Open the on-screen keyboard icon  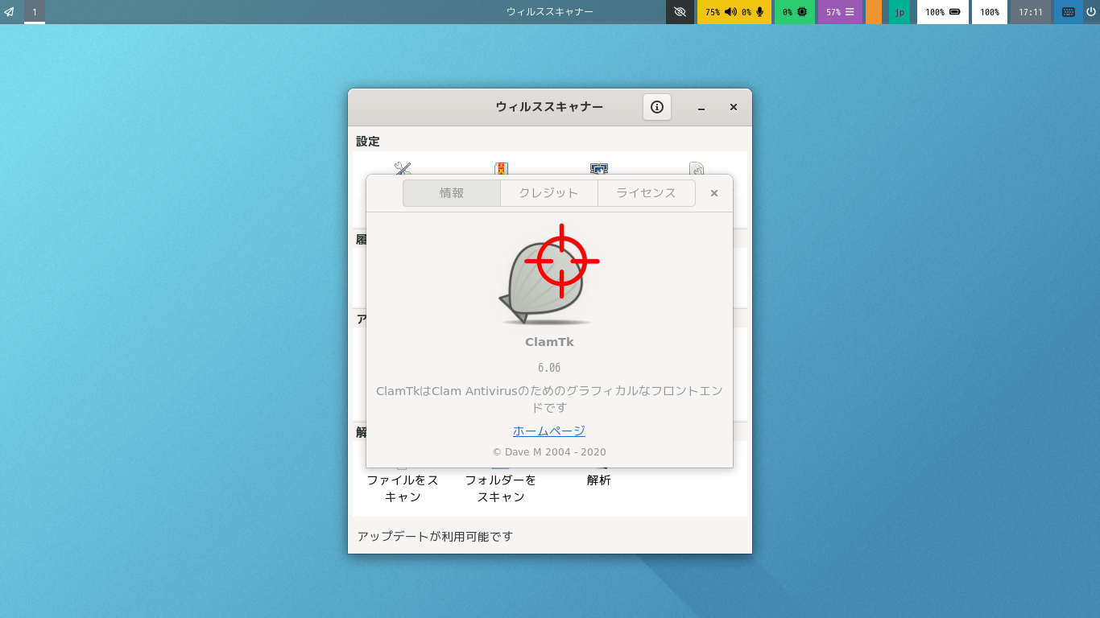pos(1069,12)
